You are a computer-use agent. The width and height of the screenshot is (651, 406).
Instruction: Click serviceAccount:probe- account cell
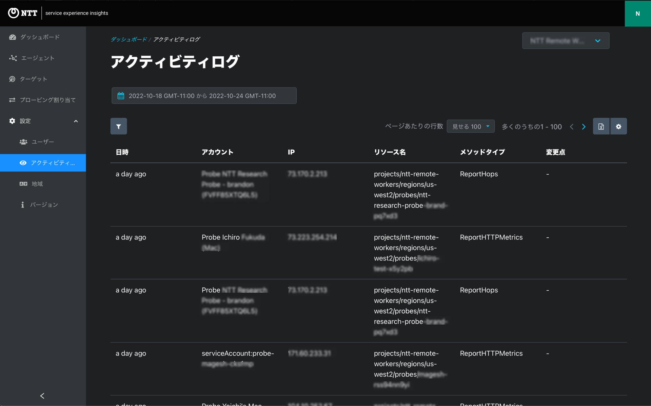click(238, 359)
